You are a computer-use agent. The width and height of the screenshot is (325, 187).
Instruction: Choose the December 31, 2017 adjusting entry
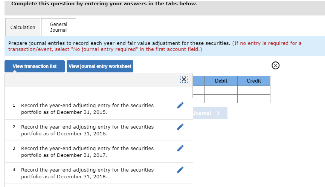[87, 152]
